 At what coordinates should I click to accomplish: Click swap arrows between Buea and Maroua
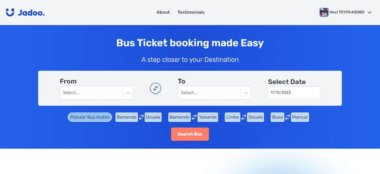pyautogui.click(x=287, y=117)
